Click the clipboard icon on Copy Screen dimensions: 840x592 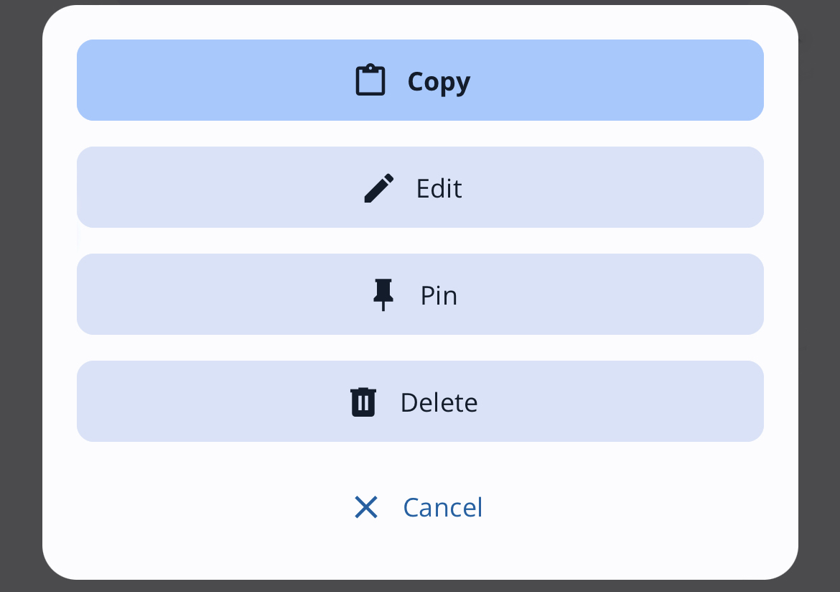pyautogui.click(x=370, y=80)
